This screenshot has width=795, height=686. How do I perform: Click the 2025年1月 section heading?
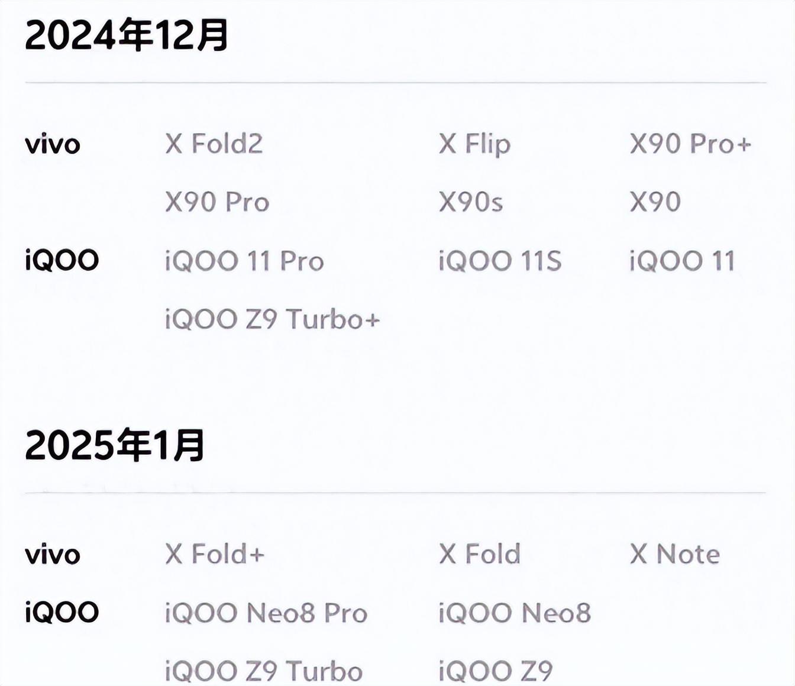click(x=115, y=445)
